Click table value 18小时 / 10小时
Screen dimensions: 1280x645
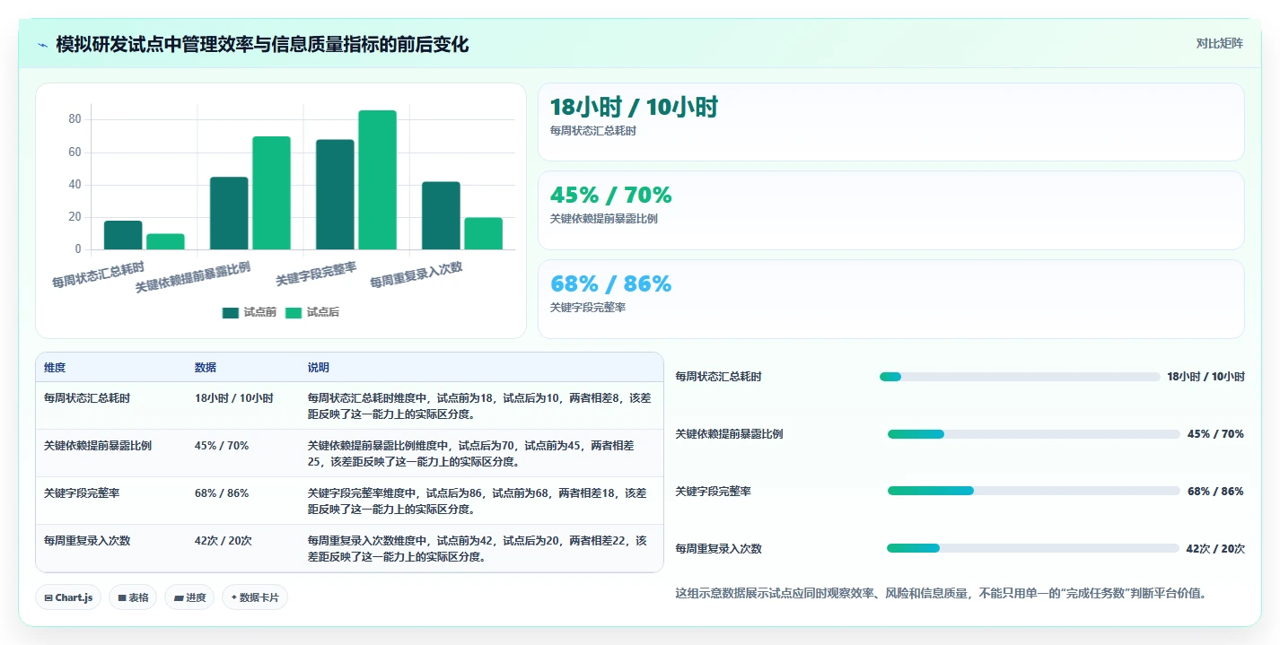point(234,398)
